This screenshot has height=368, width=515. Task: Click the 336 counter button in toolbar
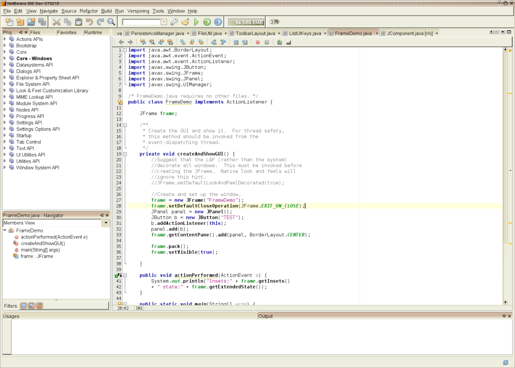point(274,22)
